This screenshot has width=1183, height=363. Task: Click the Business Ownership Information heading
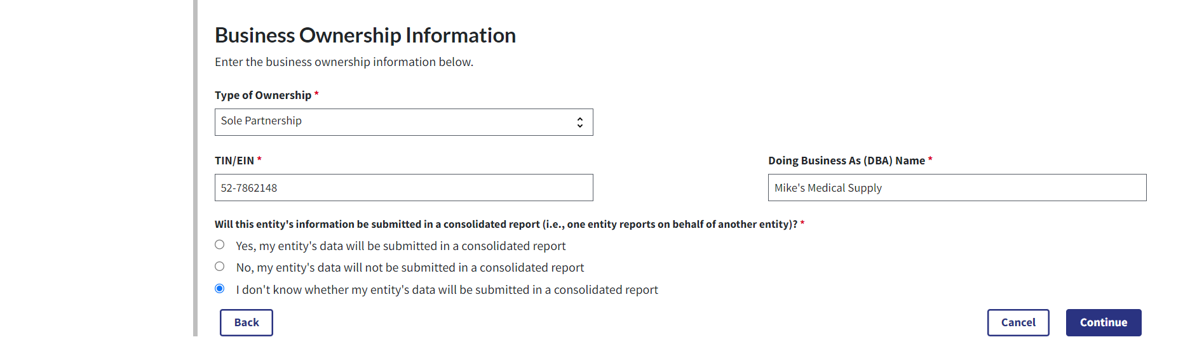(365, 36)
